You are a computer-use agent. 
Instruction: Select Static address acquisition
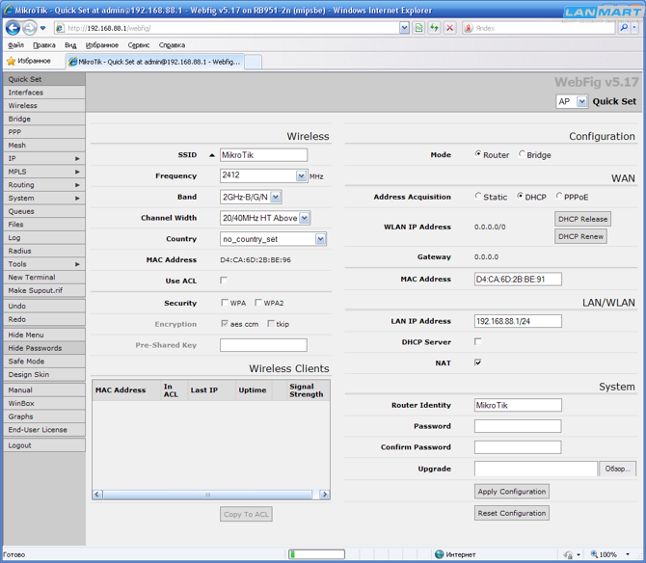click(478, 196)
